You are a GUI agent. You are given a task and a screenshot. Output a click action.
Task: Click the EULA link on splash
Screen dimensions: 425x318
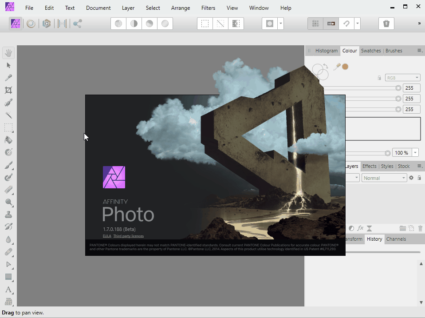click(x=107, y=236)
